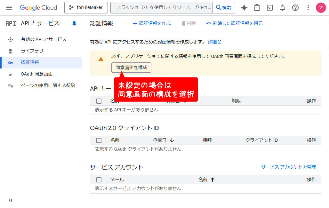Click the 認証情報 page heading

click(x=101, y=23)
